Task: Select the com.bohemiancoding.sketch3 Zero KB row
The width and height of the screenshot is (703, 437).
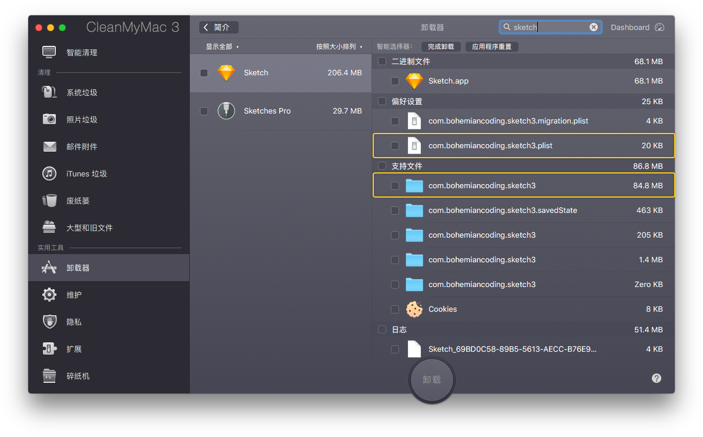Action: pyautogui.click(x=523, y=284)
